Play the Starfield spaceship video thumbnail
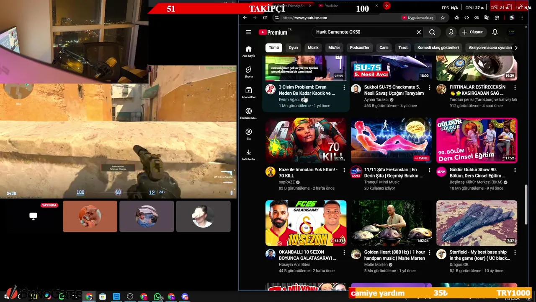This screenshot has height=302, width=536. click(x=477, y=223)
